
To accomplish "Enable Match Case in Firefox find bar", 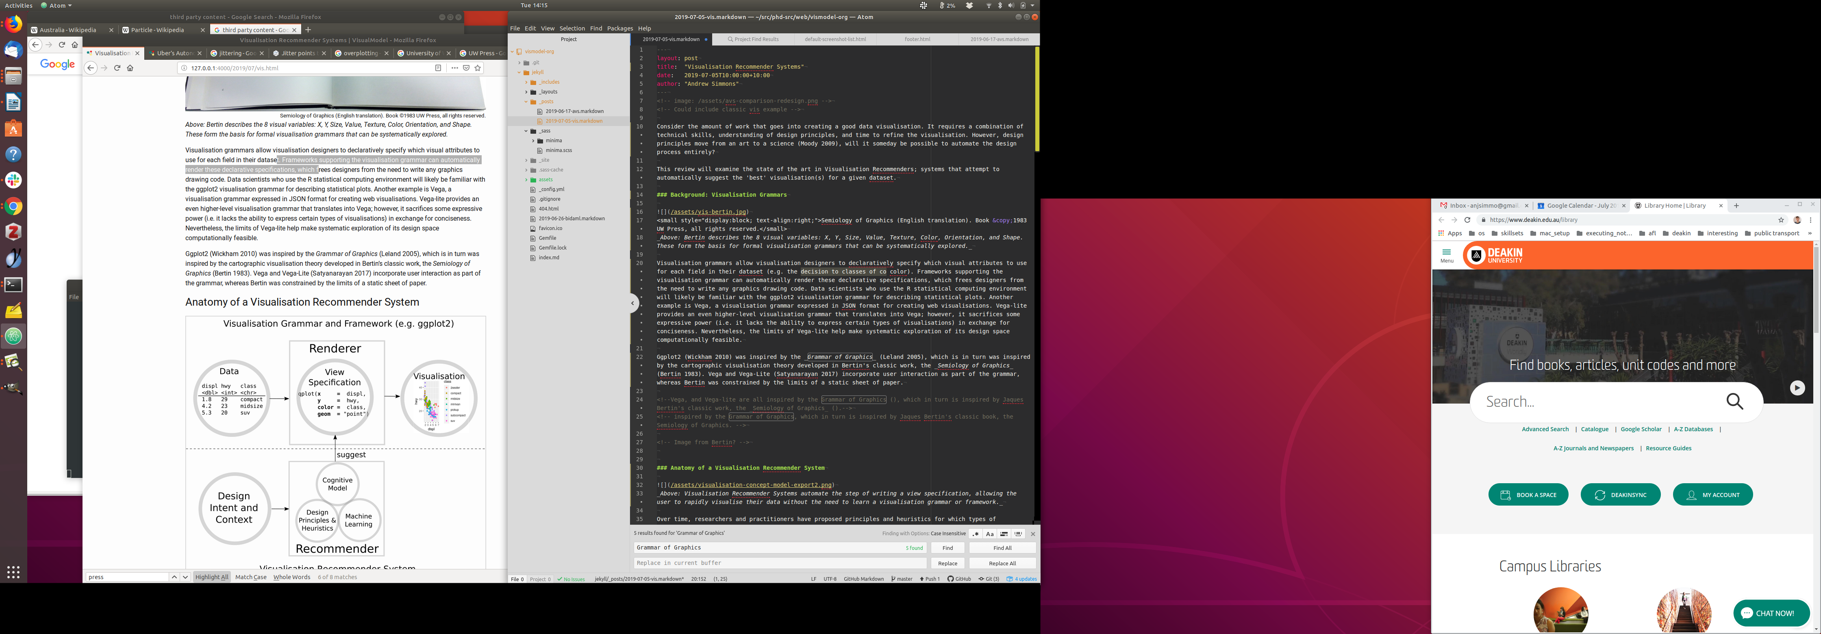I will (250, 577).
